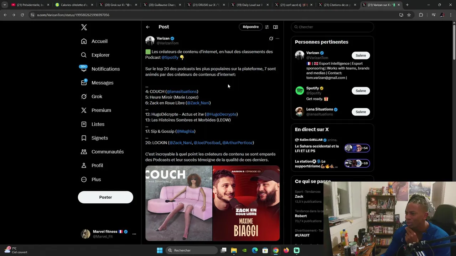Viewport: 456px width, 256px height.
Task: Switch to the Grok sur X browser tab
Action: pos(118,5)
